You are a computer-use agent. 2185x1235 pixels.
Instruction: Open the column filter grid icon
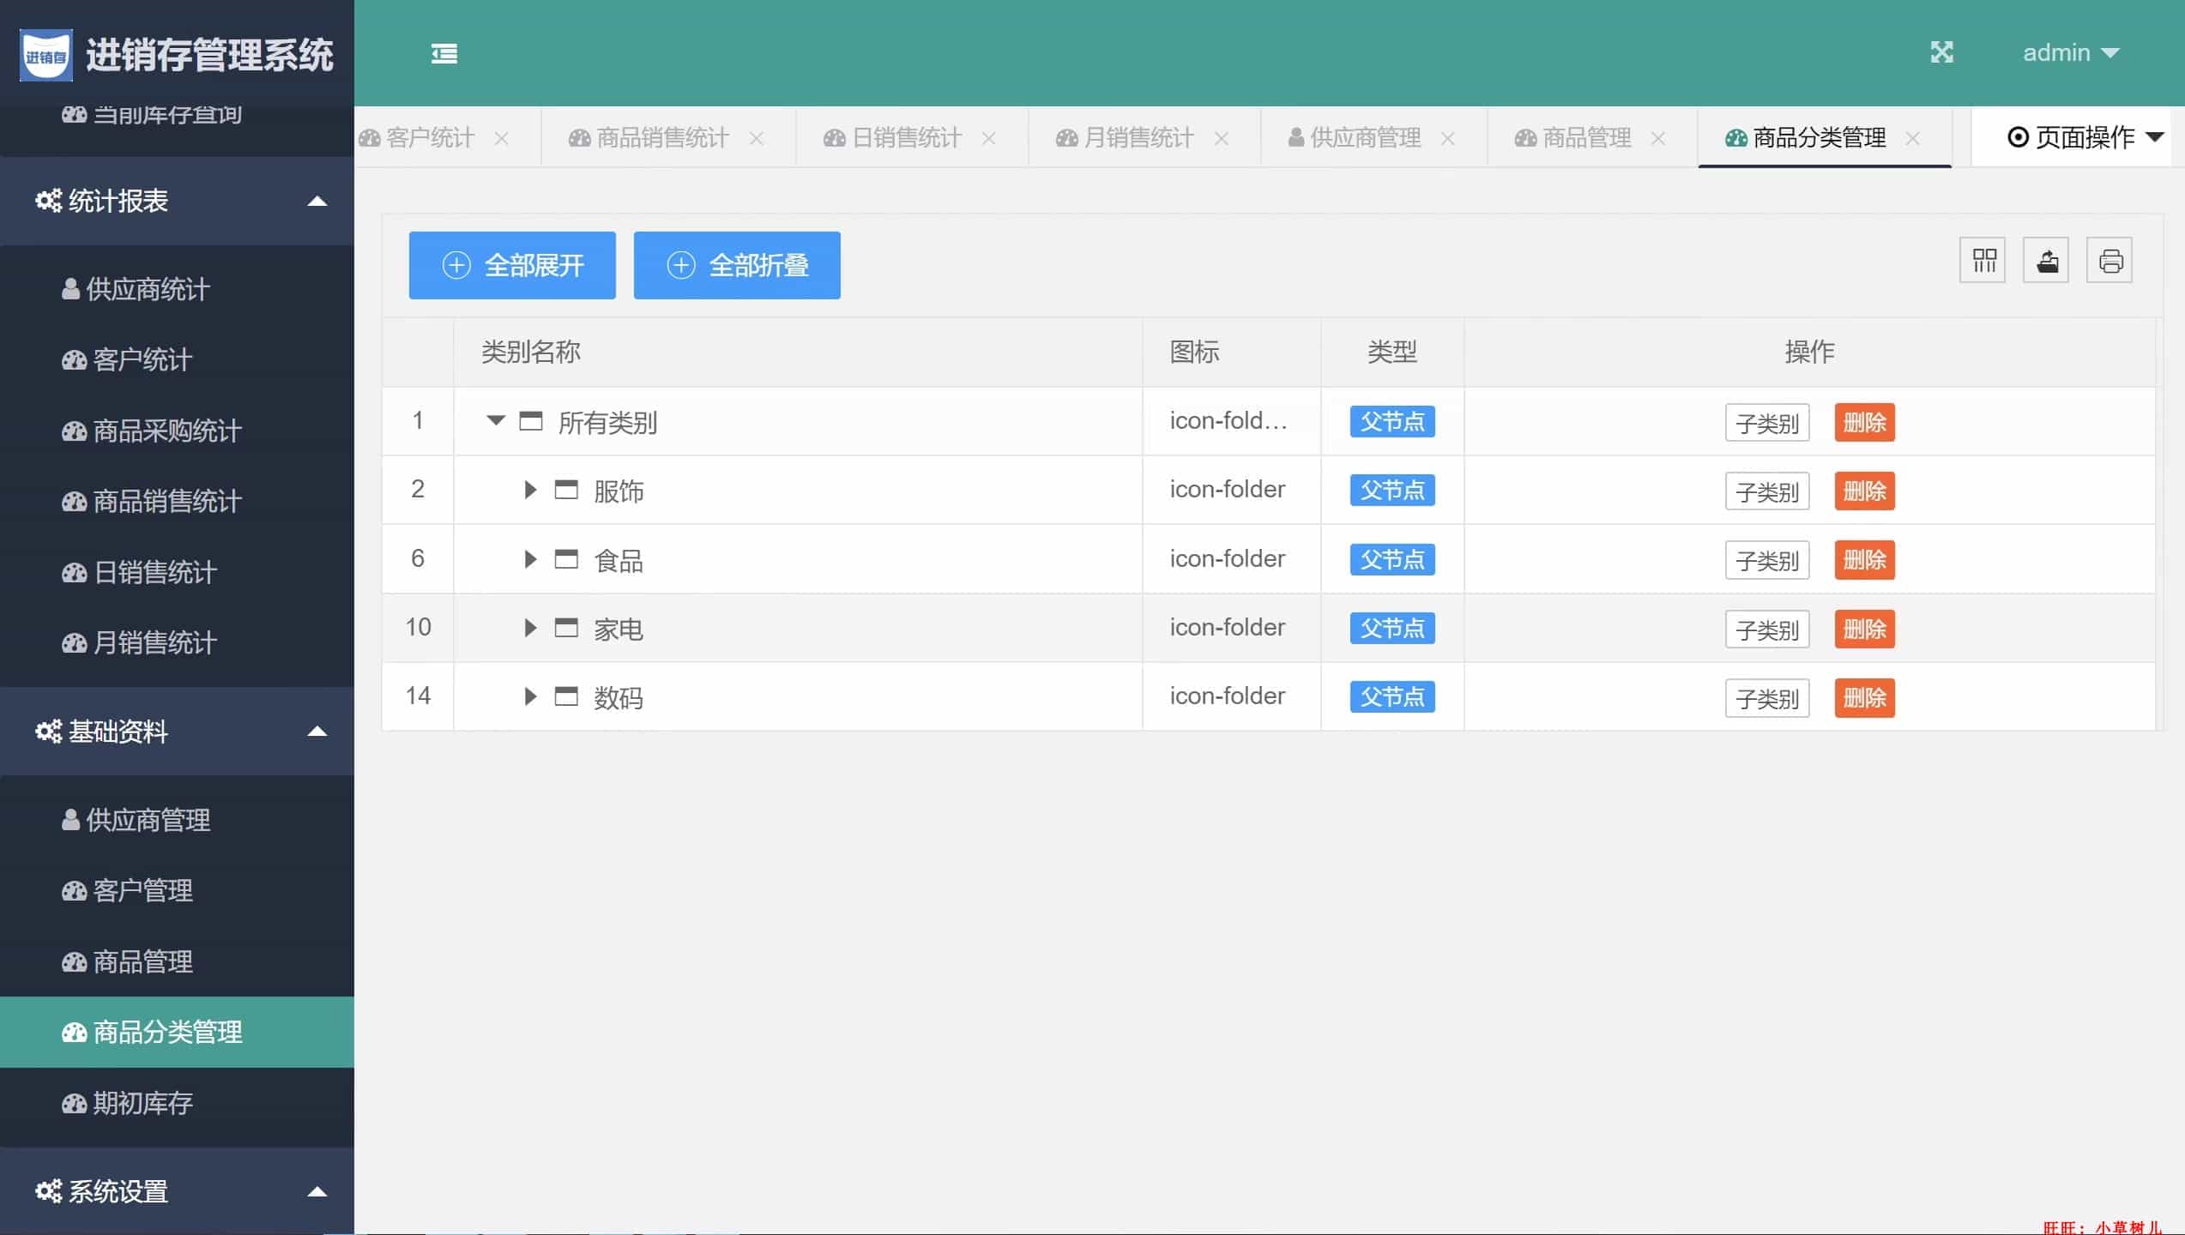coord(1983,261)
